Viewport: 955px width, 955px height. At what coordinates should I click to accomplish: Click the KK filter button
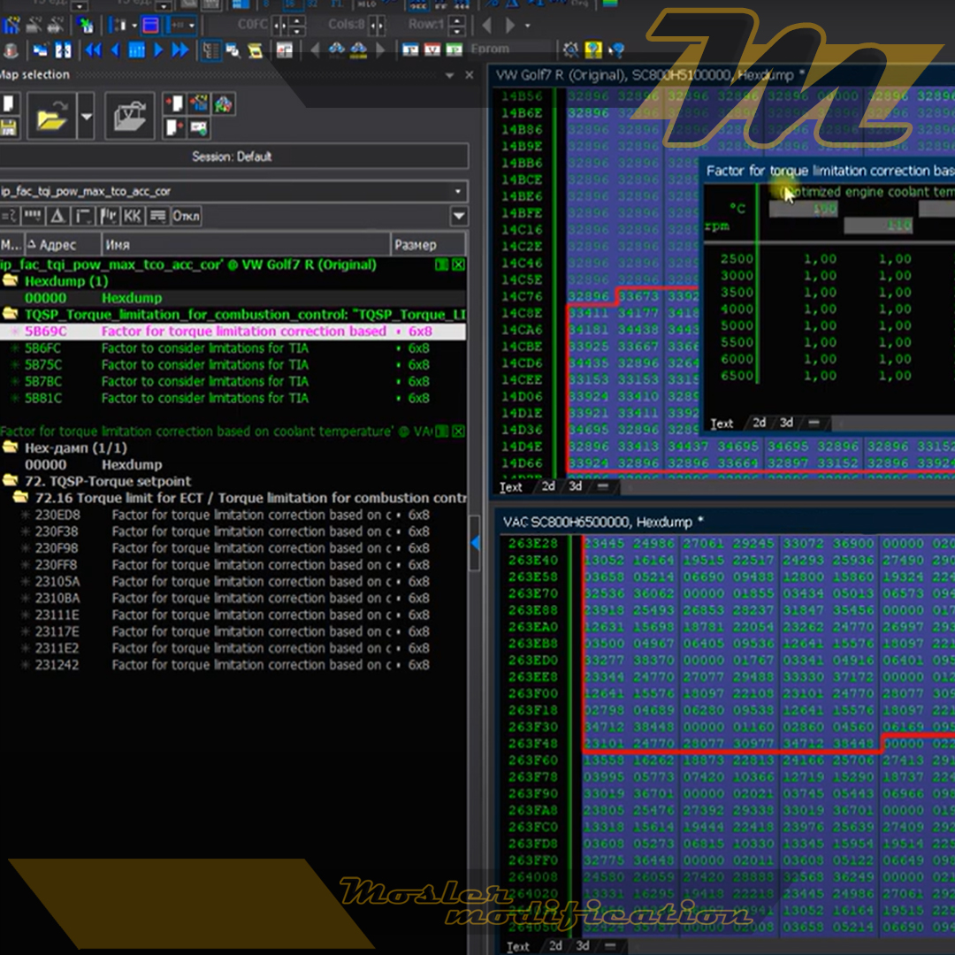pos(132,217)
